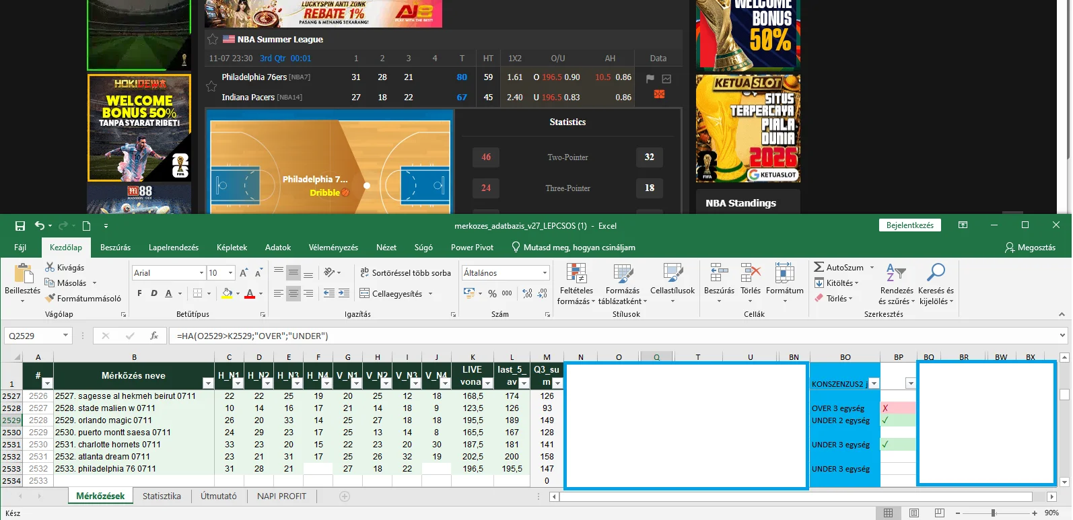Switch to Page Layout view in status bar
Screen dimensions: 1073x520
pyautogui.click(x=913, y=513)
